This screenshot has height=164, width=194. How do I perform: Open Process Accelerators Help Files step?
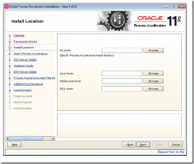click(34, 78)
